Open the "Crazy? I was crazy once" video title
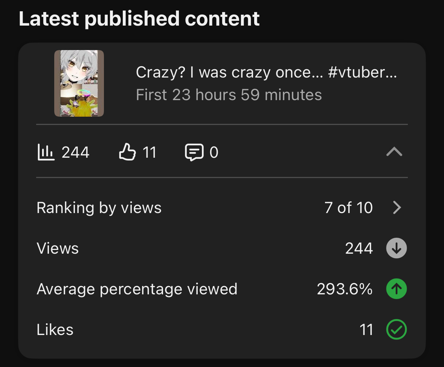444x367 pixels. point(266,72)
